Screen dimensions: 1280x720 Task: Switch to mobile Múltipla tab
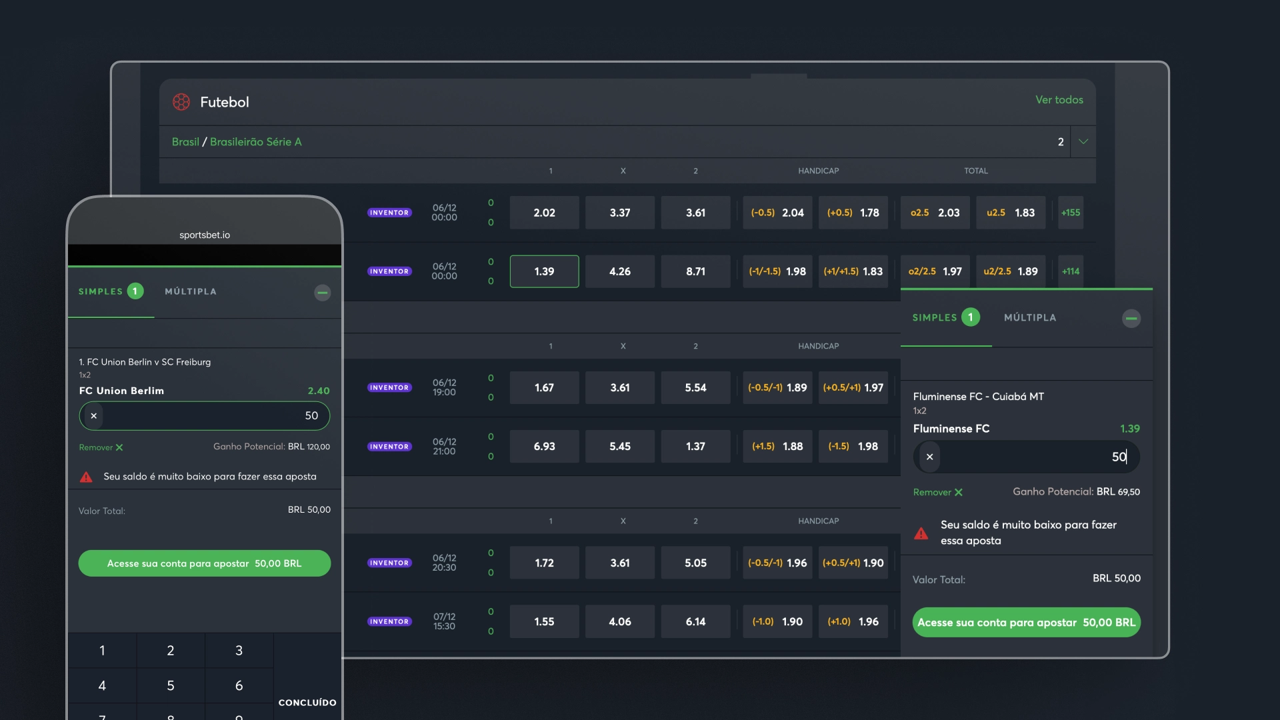(x=191, y=291)
